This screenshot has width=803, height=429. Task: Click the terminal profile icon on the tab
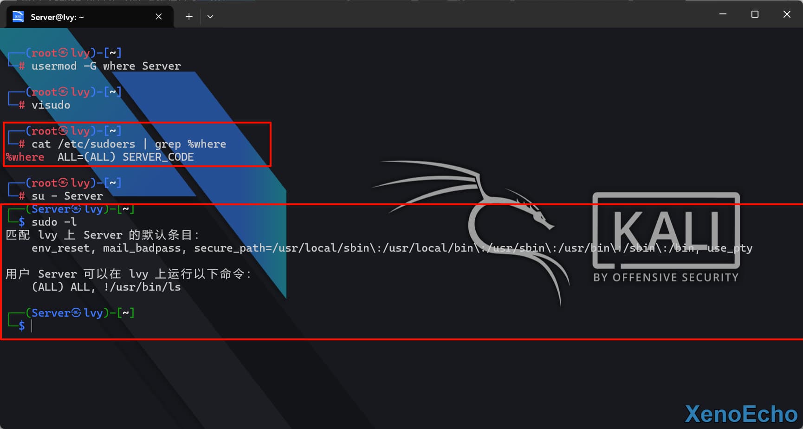(18, 17)
